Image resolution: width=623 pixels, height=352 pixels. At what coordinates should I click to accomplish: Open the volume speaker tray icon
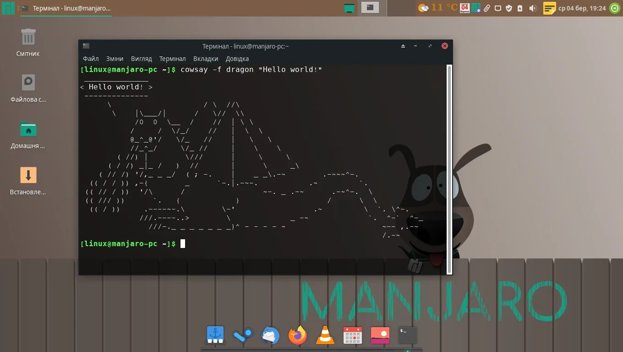click(533, 8)
